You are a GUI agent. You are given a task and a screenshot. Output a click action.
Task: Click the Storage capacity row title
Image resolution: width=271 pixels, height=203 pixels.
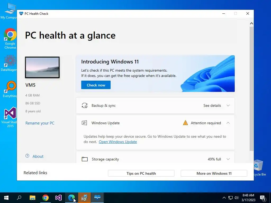tap(105, 159)
